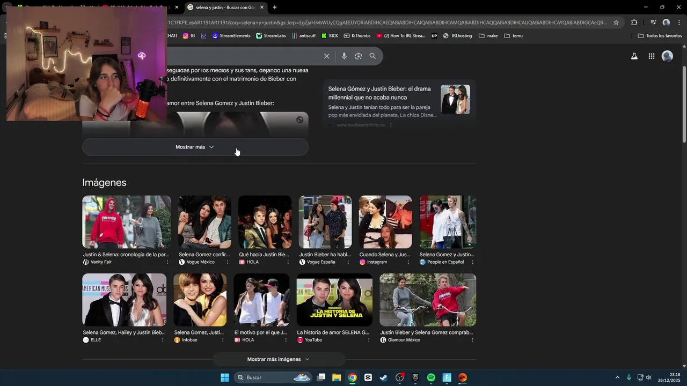Open Chrome's three-dot menu
The width and height of the screenshot is (687, 386).
coord(679,23)
